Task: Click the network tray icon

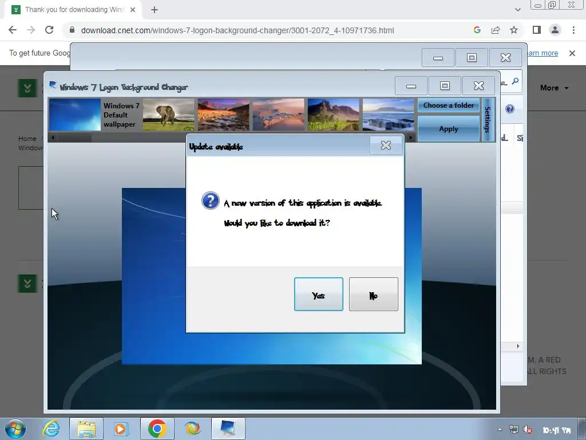Action: click(514, 430)
